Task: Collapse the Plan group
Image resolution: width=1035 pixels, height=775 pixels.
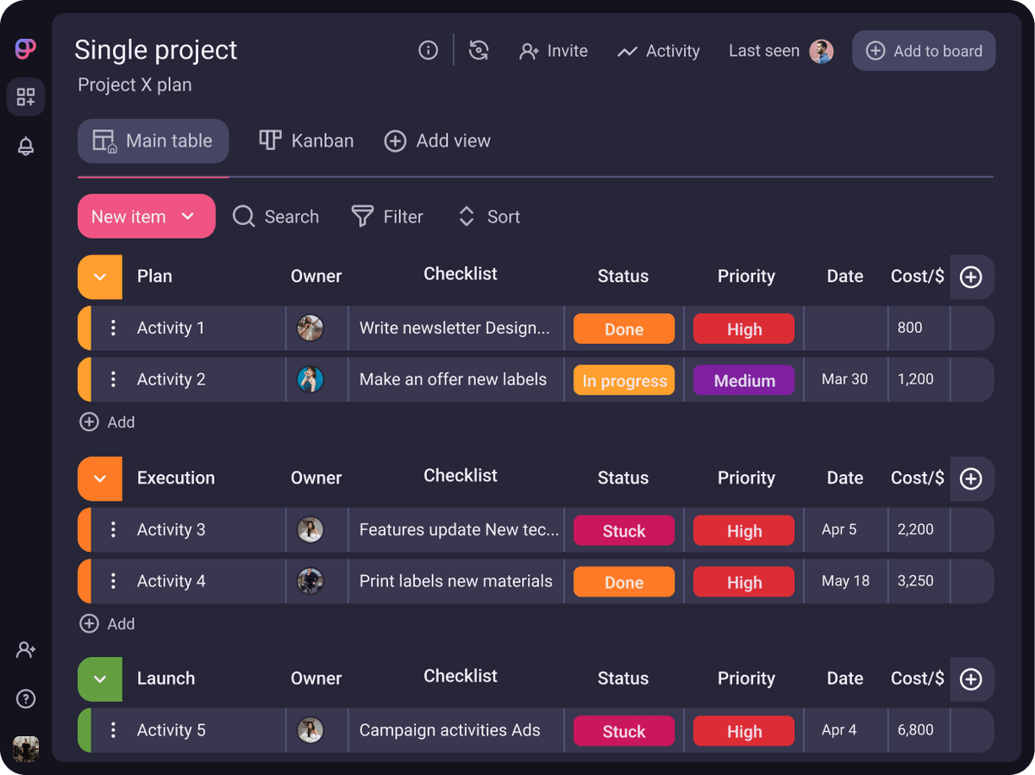Action: click(x=100, y=277)
